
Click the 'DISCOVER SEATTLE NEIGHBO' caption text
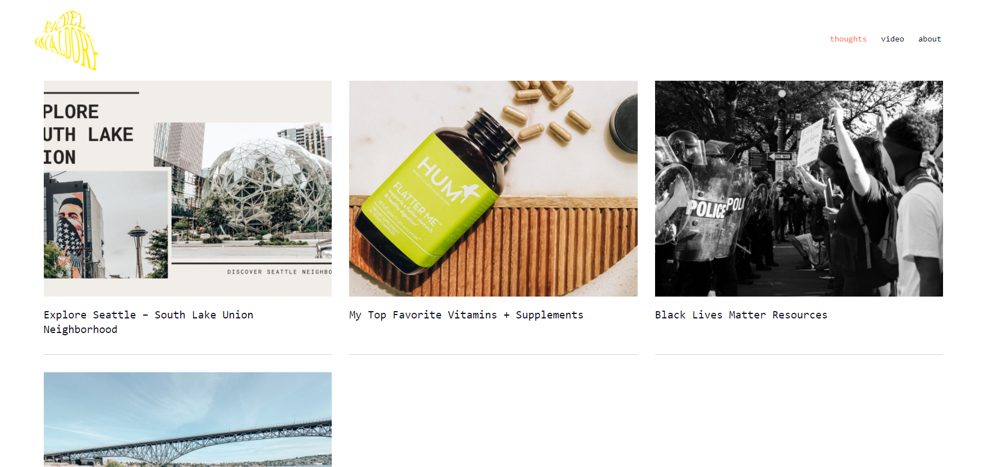click(279, 272)
